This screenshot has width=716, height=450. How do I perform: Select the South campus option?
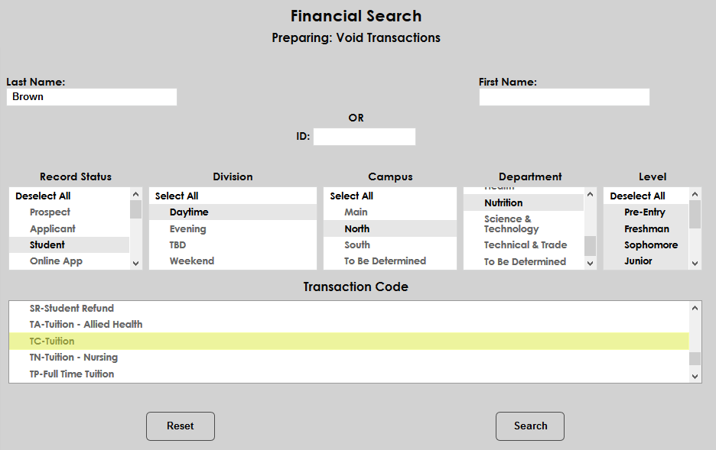click(x=356, y=245)
